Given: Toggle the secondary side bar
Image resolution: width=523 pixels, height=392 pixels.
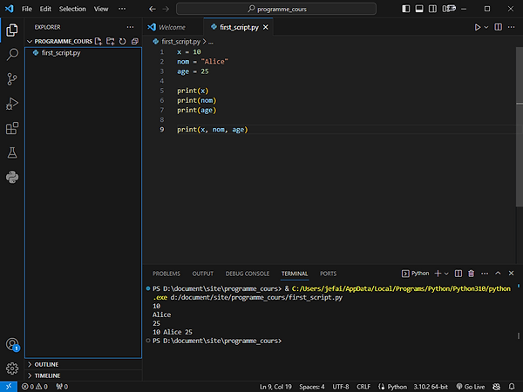Looking at the screenshot, I should coord(432,9).
